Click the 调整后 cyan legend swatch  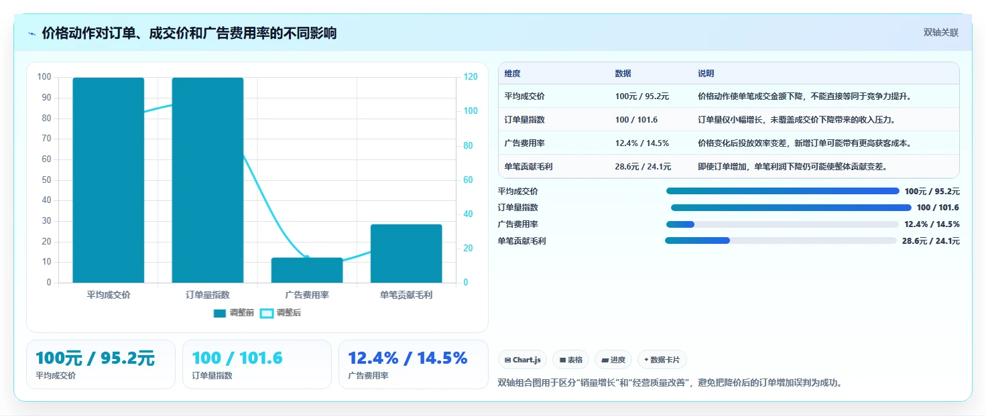tap(267, 313)
